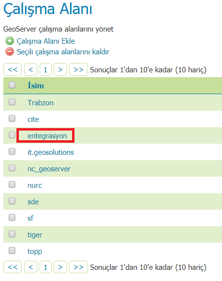Check the nurc workspace checkbox
The width and height of the screenshot is (222, 281).
tap(12, 184)
